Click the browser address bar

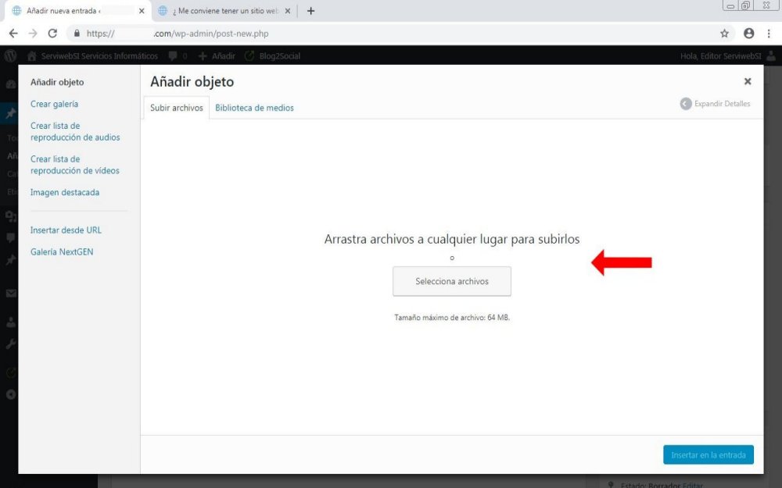(x=391, y=34)
